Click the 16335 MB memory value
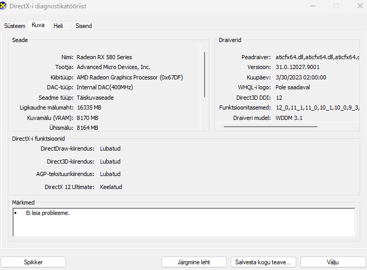 point(89,107)
